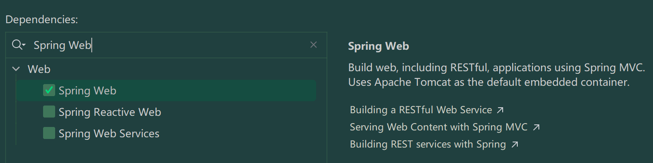This screenshot has height=163, width=653.
Task: Tick the Spring Web Services checkbox
Action: (49, 133)
